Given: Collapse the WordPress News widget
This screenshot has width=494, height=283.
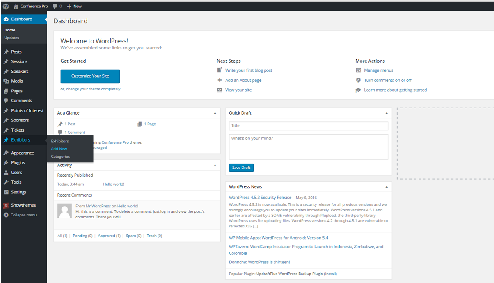Looking at the screenshot, I should point(386,187).
